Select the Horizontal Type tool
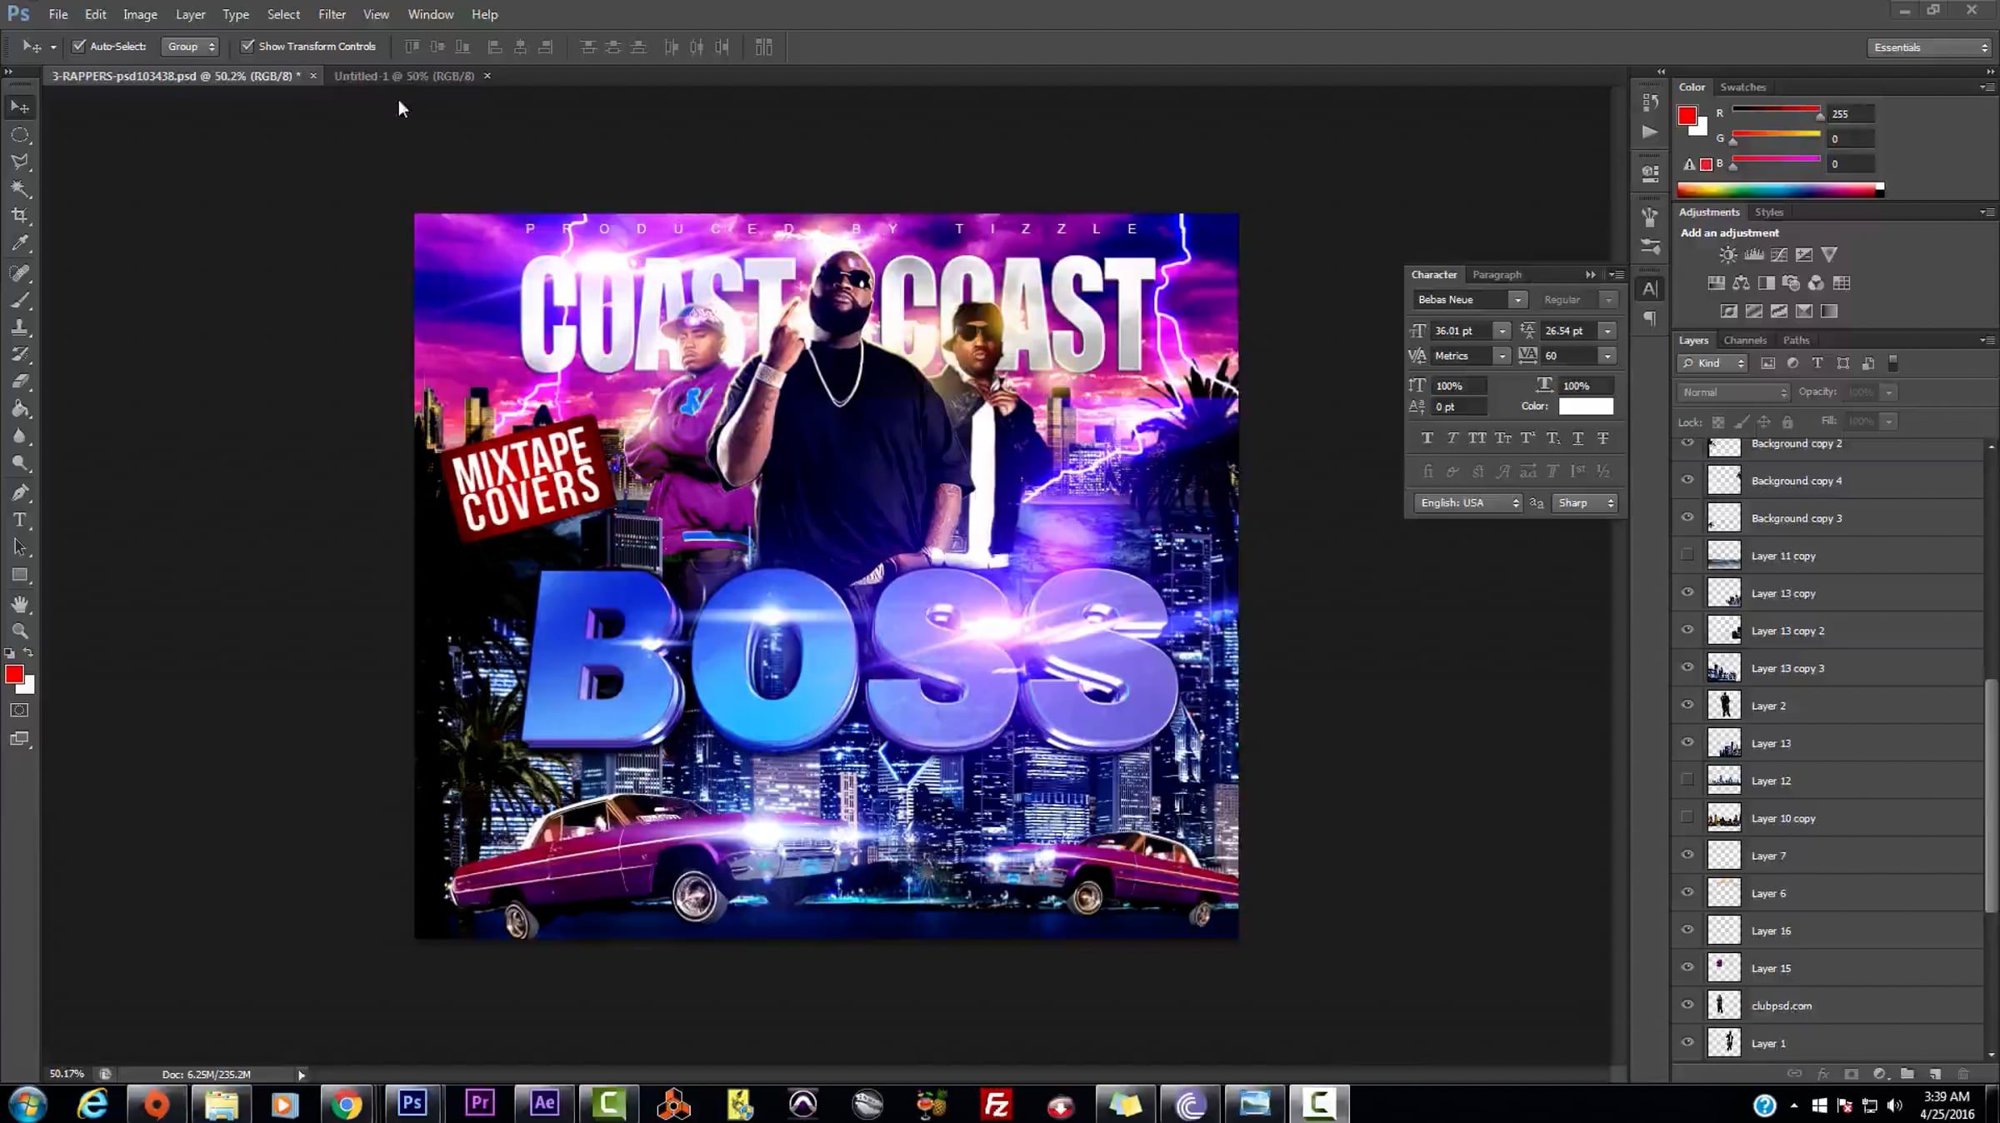Image resolution: width=2000 pixels, height=1123 pixels. (x=20, y=520)
